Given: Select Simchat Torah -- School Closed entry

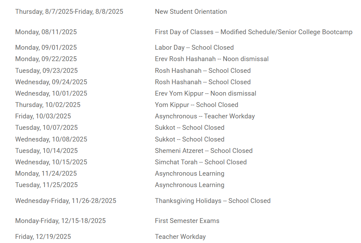Looking at the screenshot, I should click(201, 162).
